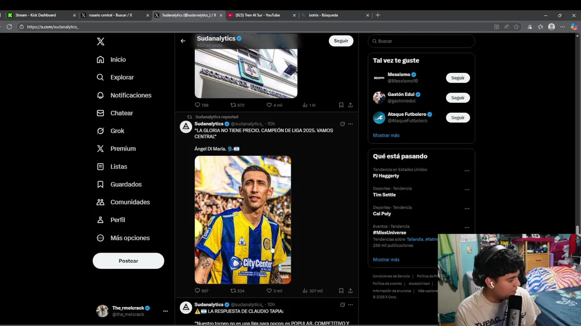Click Mostrar más under Qué está pasando

(x=386, y=259)
